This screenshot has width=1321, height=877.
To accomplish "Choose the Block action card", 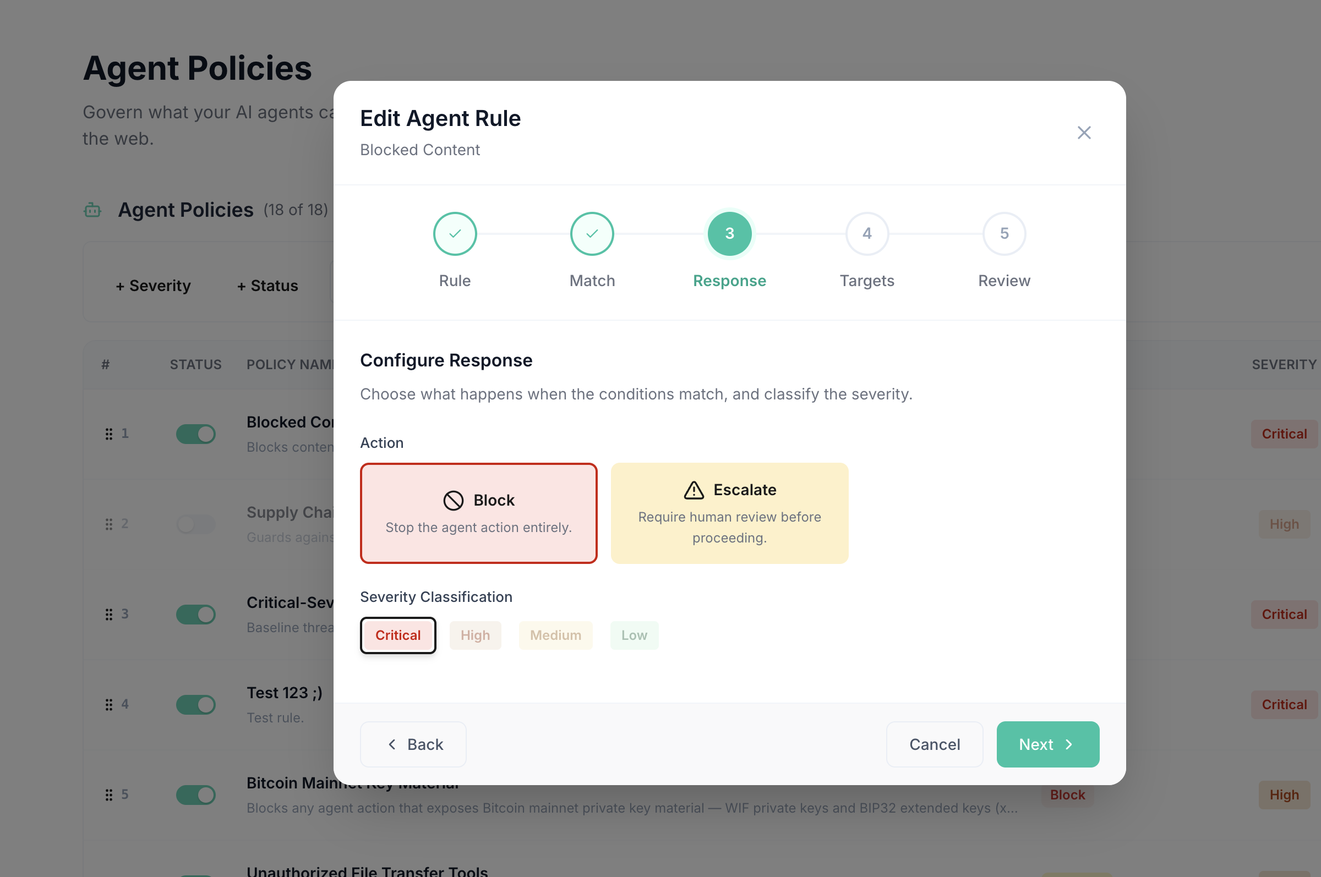I will pos(479,513).
